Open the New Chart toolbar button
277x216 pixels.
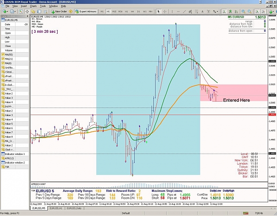tap(5, 12)
